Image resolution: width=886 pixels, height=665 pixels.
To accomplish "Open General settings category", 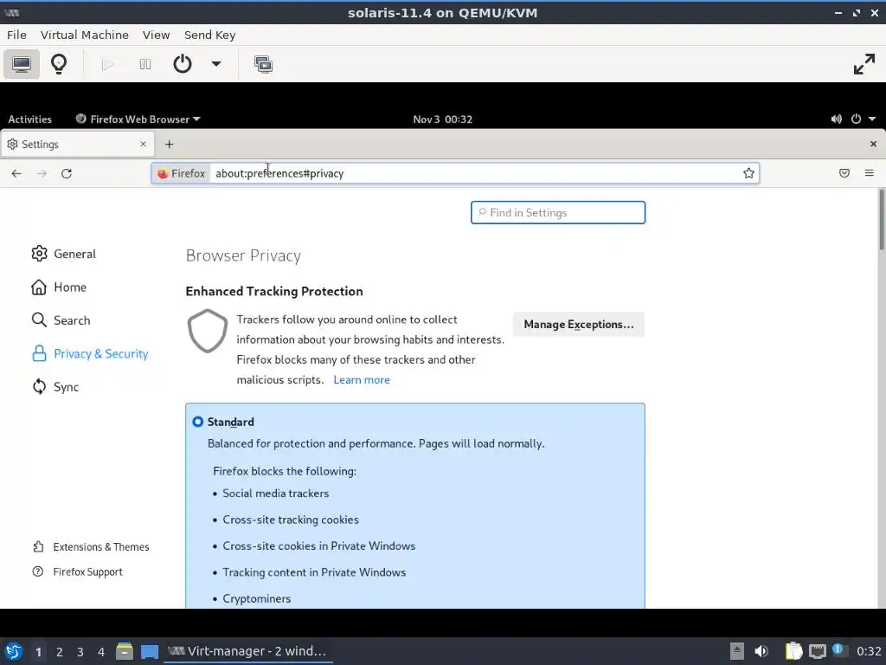I will tap(64, 254).
